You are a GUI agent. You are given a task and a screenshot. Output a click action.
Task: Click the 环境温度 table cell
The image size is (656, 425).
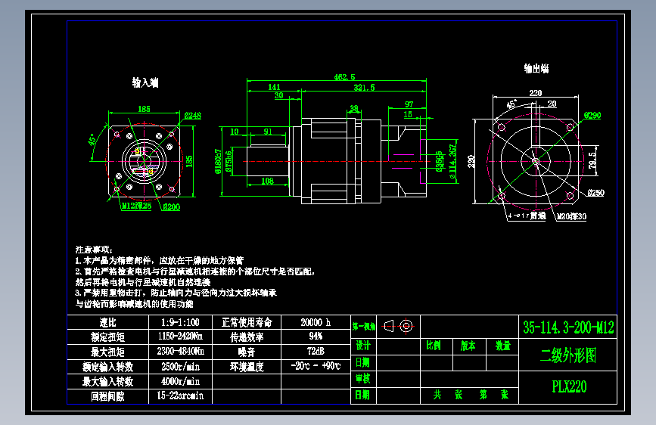point(247,367)
